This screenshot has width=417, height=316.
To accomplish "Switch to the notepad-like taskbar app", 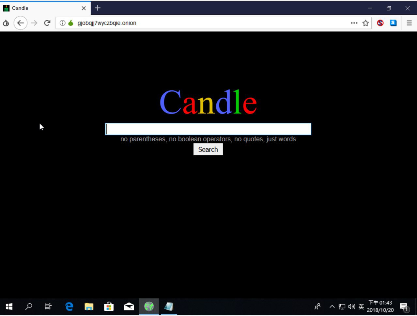I will coord(169,307).
